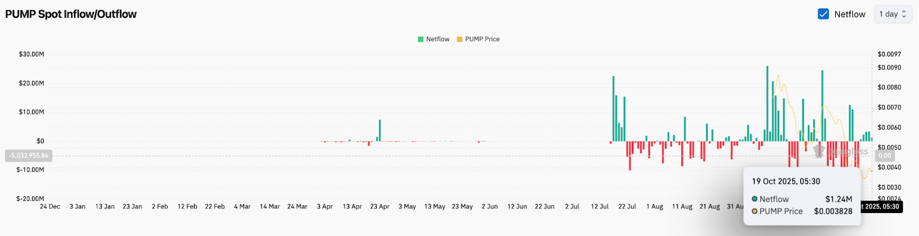Click the yellow PUMP Price dot in tooltip
This screenshot has height=236, width=919.
(755, 211)
